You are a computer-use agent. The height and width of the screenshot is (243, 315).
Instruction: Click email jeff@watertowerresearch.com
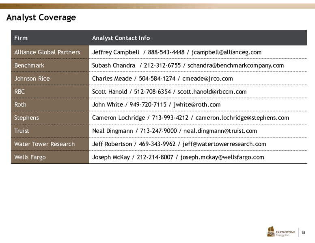click(224, 144)
